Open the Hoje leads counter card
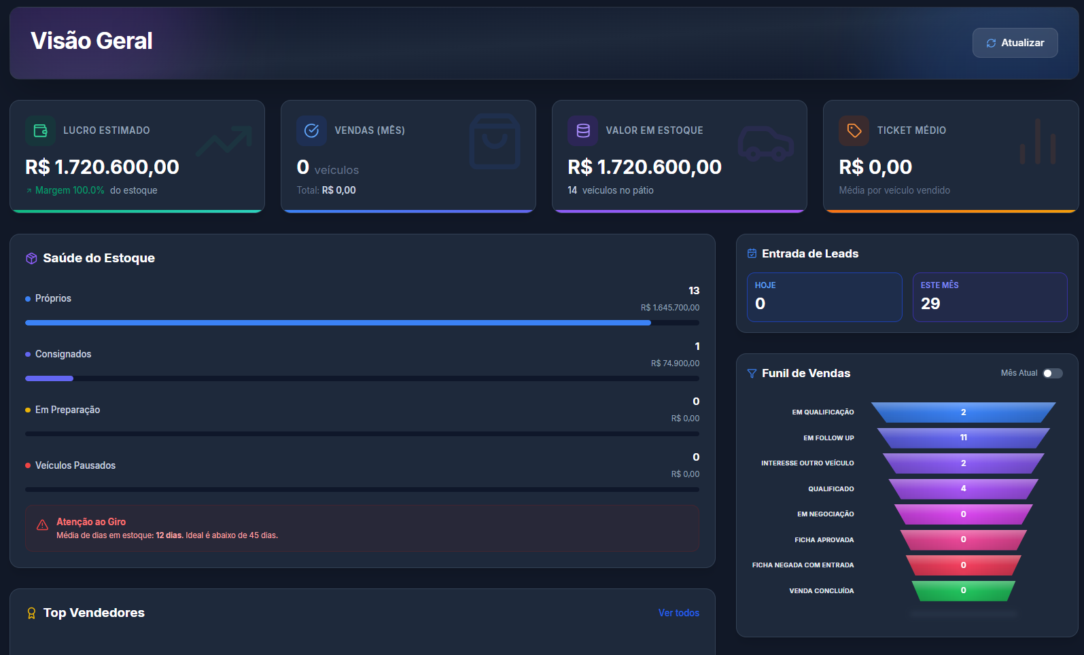Screen dimensions: 1084x655 pos(824,297)
